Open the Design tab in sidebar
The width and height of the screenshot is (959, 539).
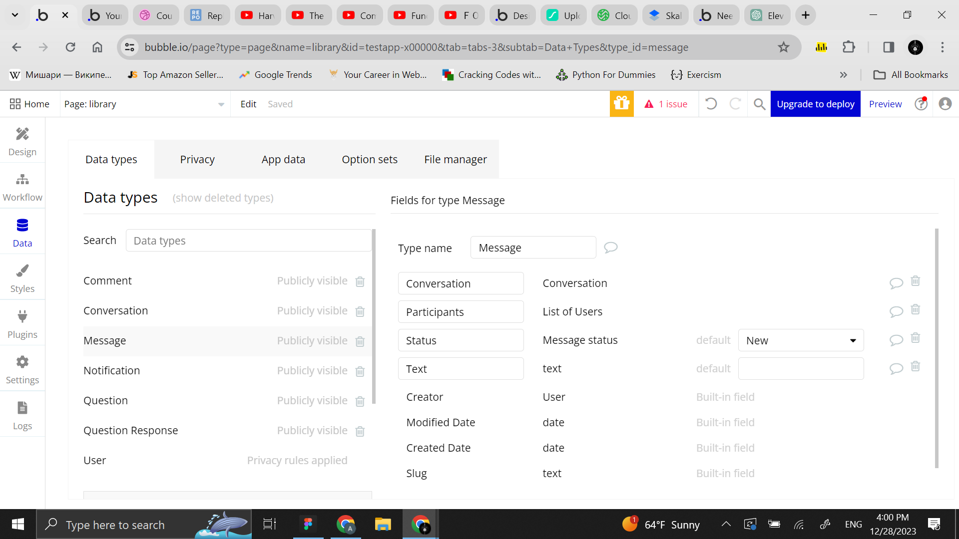[22, 141]
